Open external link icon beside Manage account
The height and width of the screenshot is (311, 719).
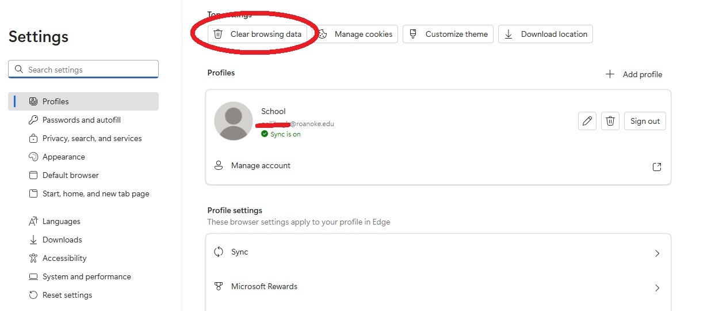(x=656, y=167)
